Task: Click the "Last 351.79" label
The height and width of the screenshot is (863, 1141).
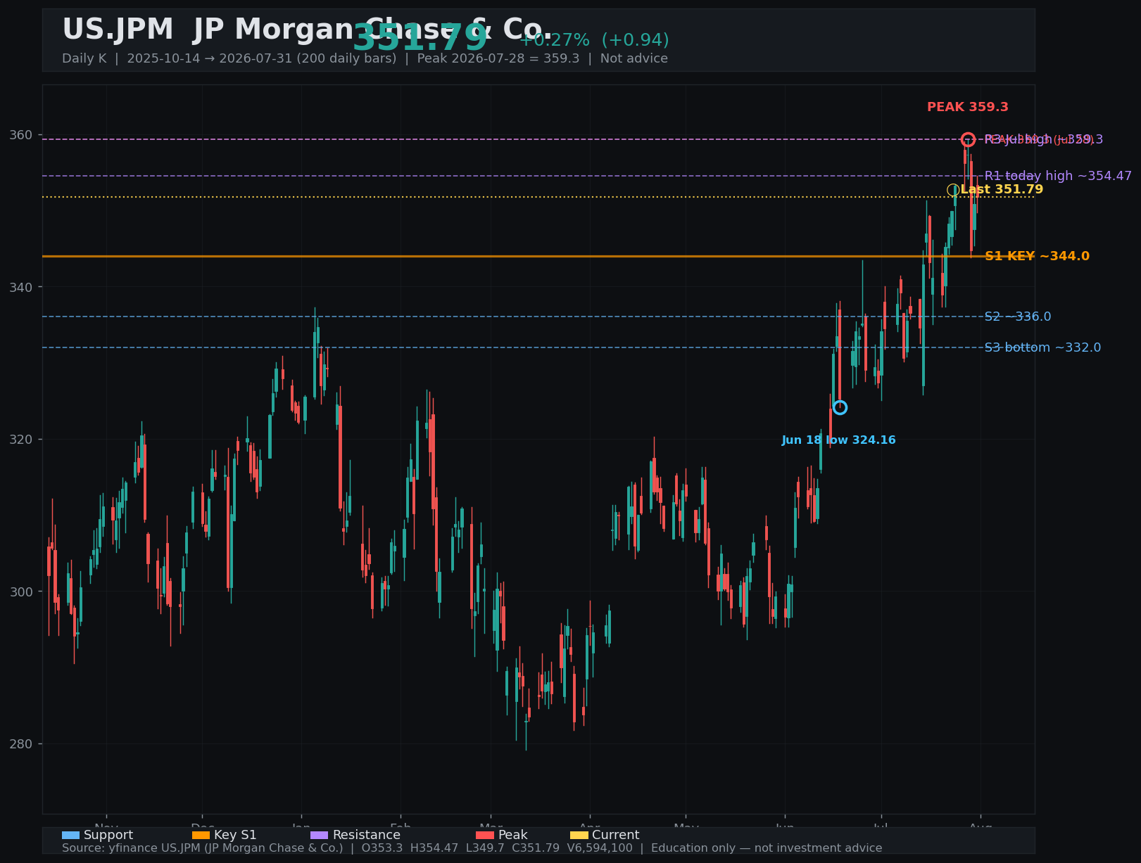Action: [1002, 189]
